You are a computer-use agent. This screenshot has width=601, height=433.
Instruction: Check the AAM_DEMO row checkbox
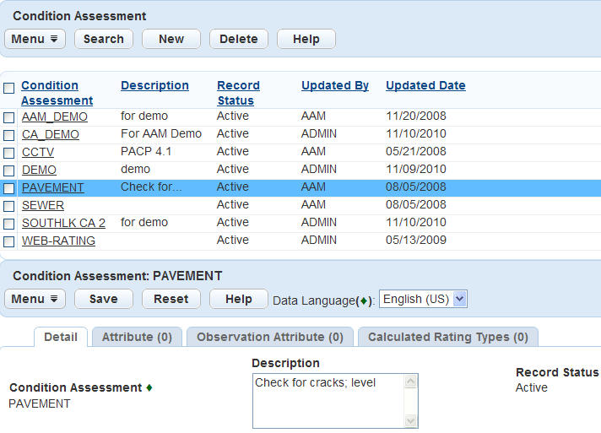[x=9, y=117]
